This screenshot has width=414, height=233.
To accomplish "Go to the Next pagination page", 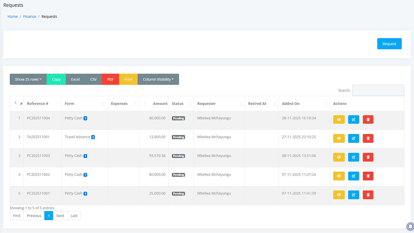I will [x=60, y=216].
